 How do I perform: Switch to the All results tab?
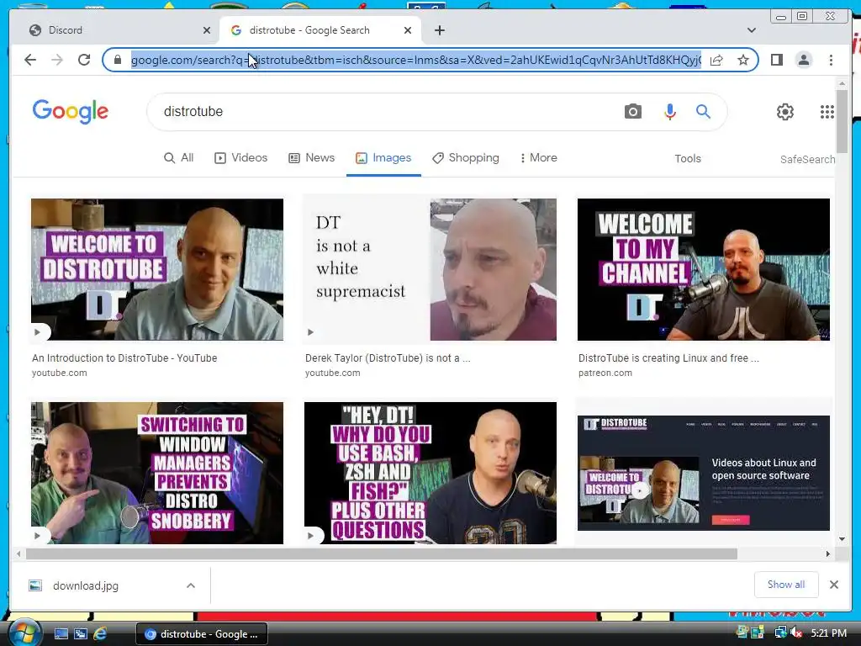coord(178,157)
